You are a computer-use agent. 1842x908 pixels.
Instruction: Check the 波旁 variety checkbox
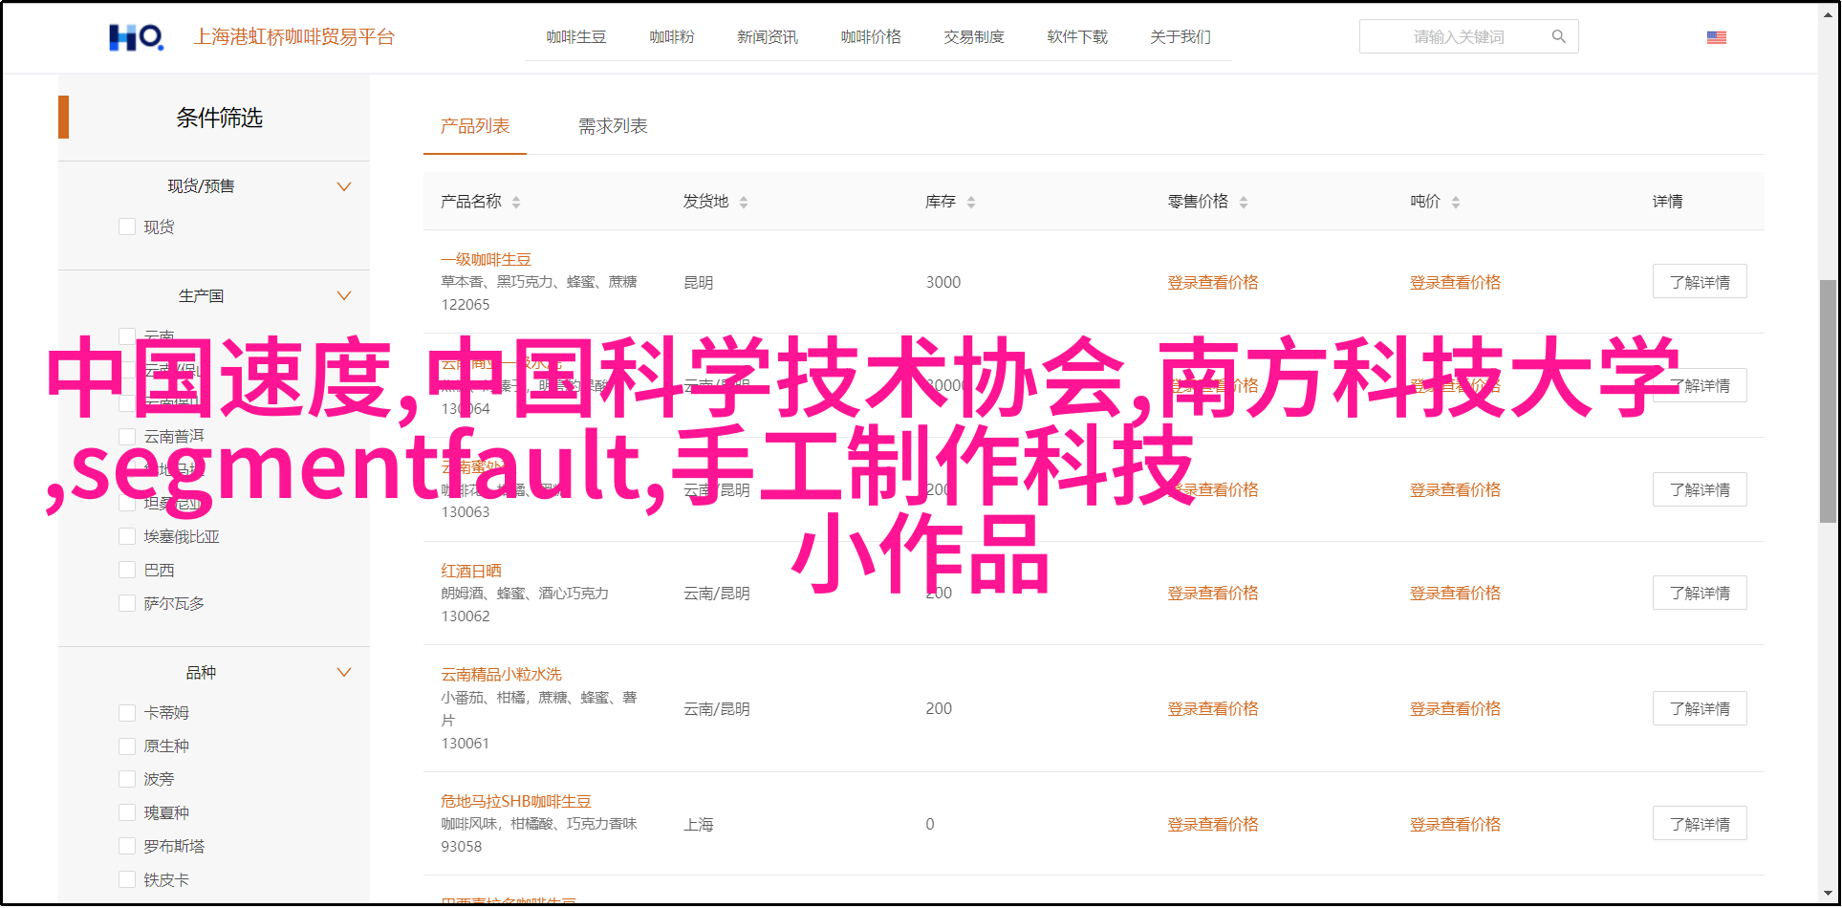(126, 779)
